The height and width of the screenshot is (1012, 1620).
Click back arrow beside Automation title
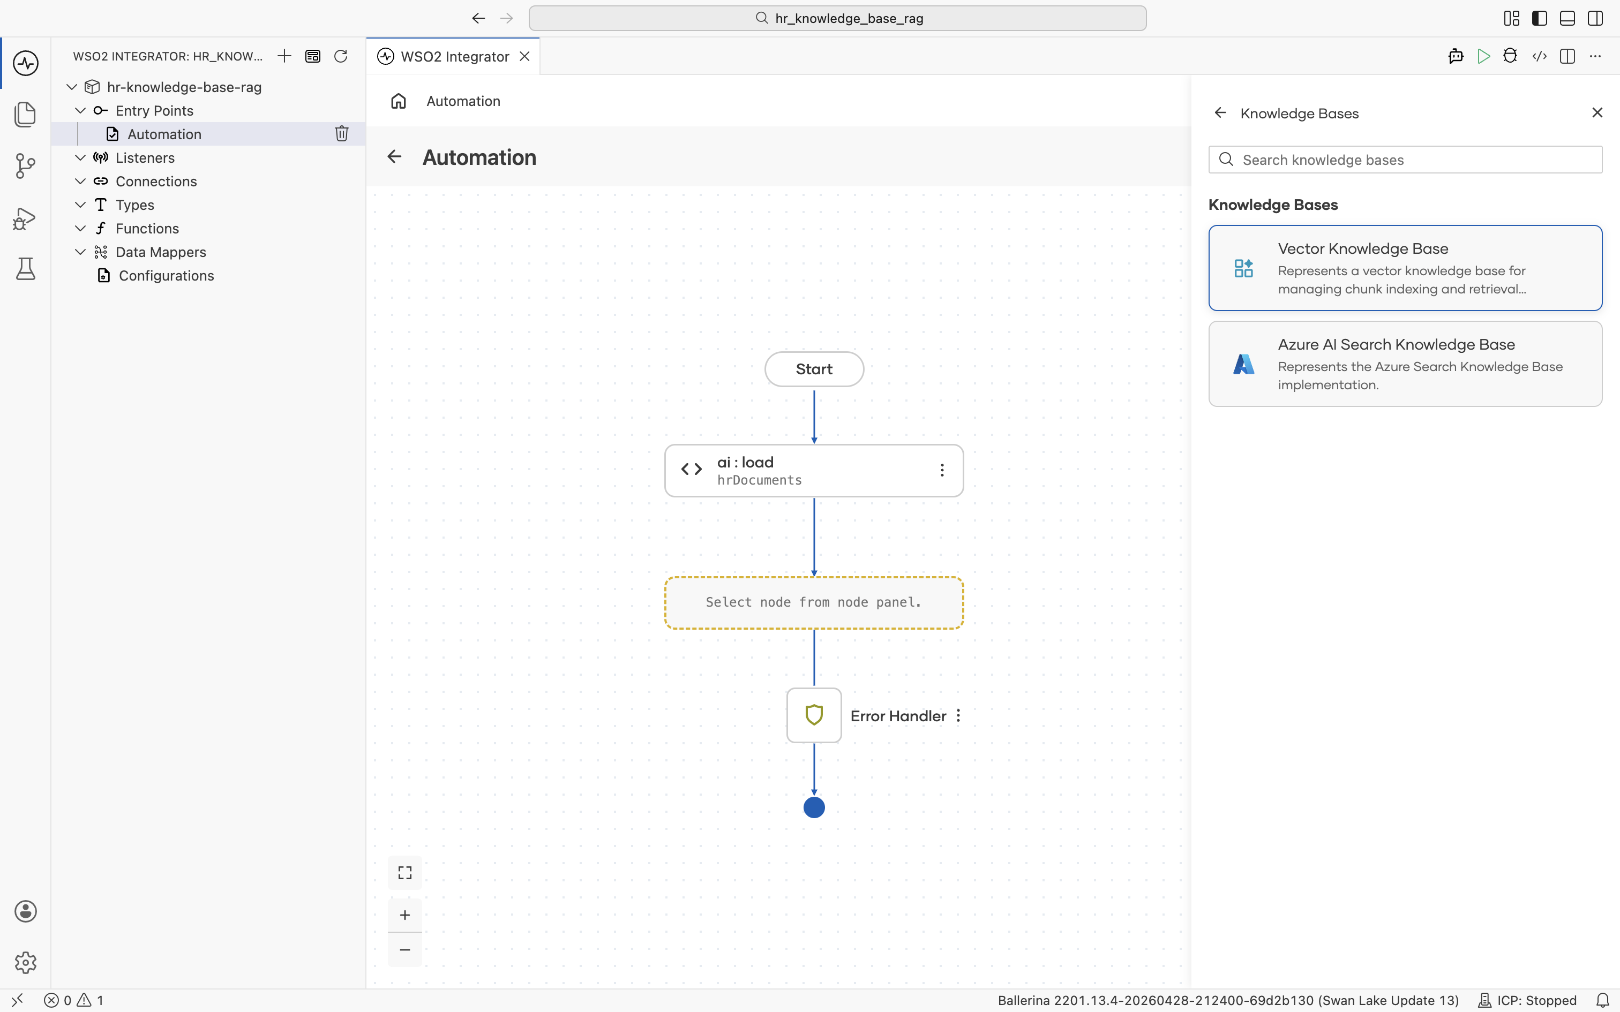click(x=394, y=156)
